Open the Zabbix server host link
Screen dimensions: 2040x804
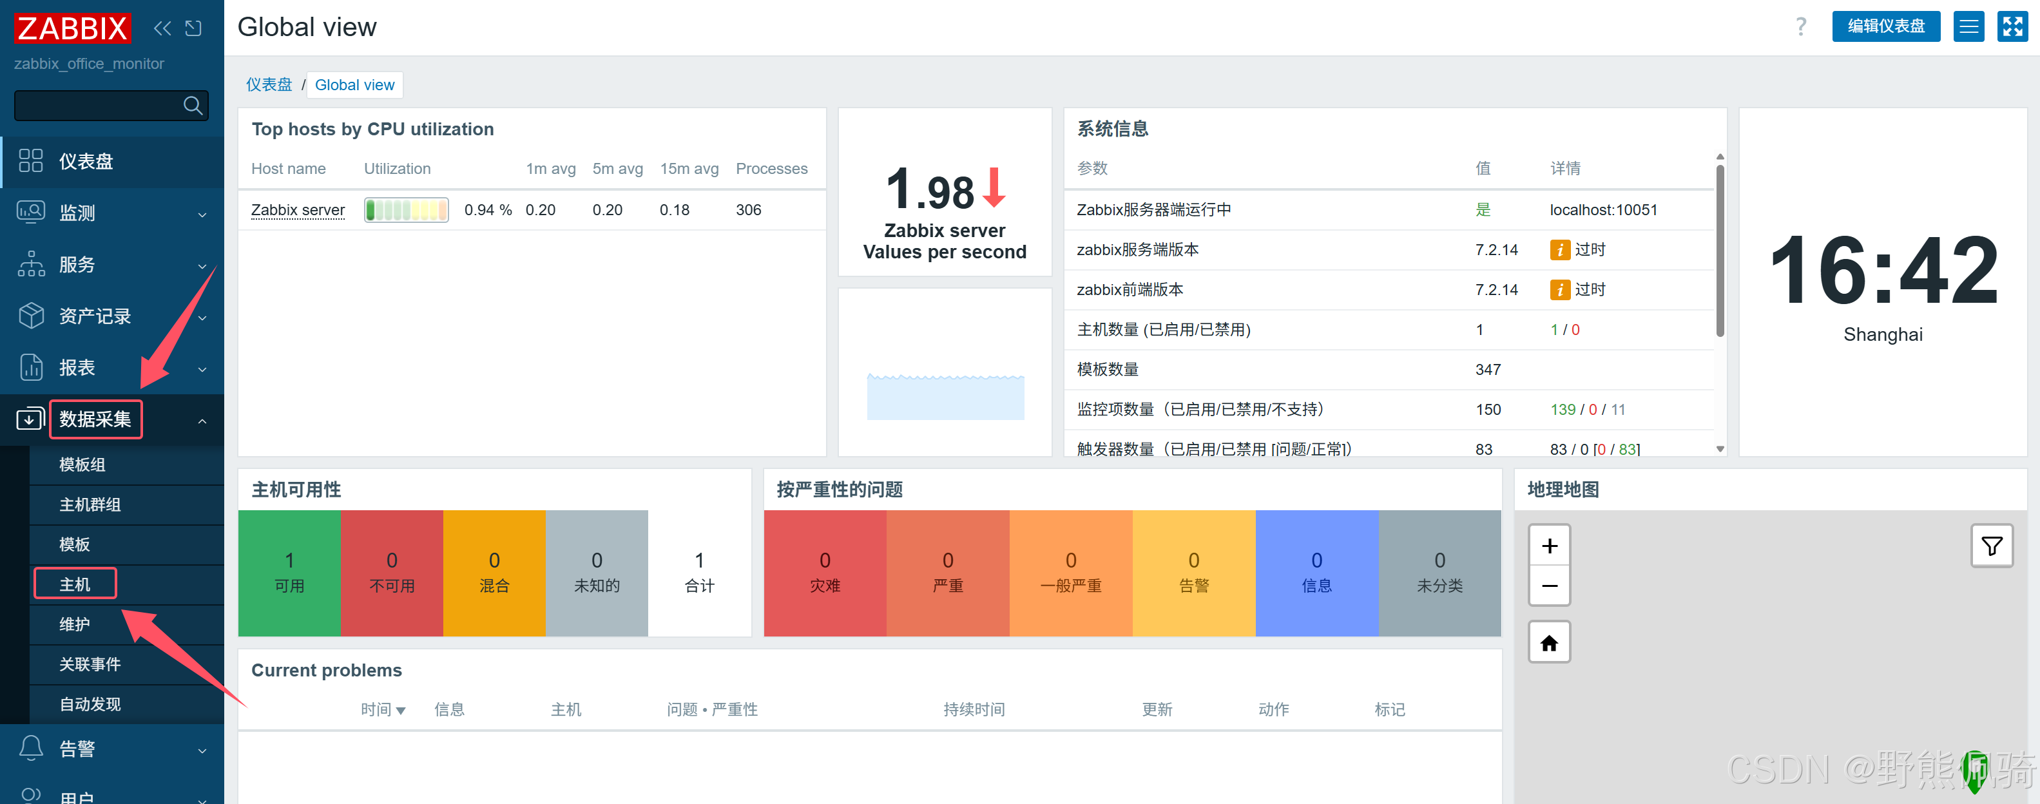[x=298, y=210]
